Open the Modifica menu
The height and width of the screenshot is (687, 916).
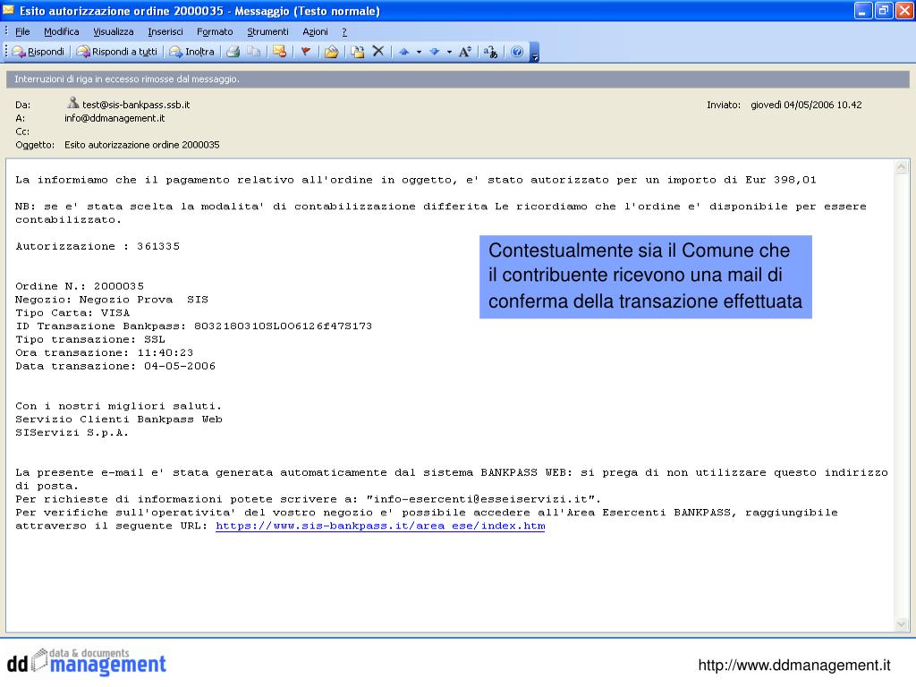pyautogui.click(x=62, y=31)
